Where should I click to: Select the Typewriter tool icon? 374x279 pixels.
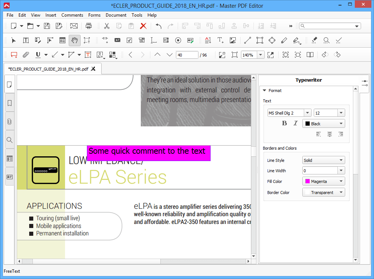[x=88, y=55]
